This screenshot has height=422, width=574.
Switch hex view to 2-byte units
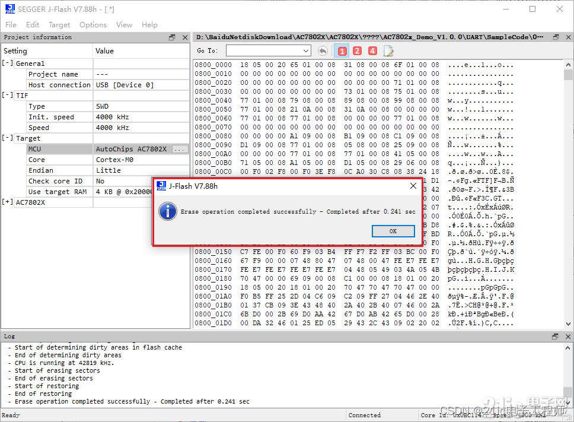pyautogui.click(x=358, y=51)
